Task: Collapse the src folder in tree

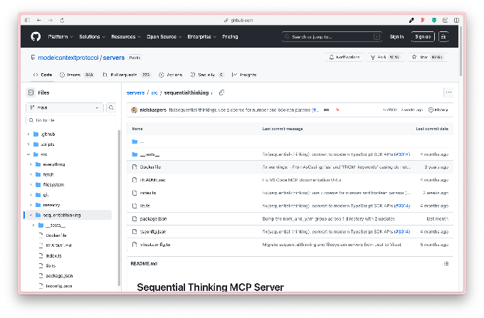Action: (x=28, y=154)
